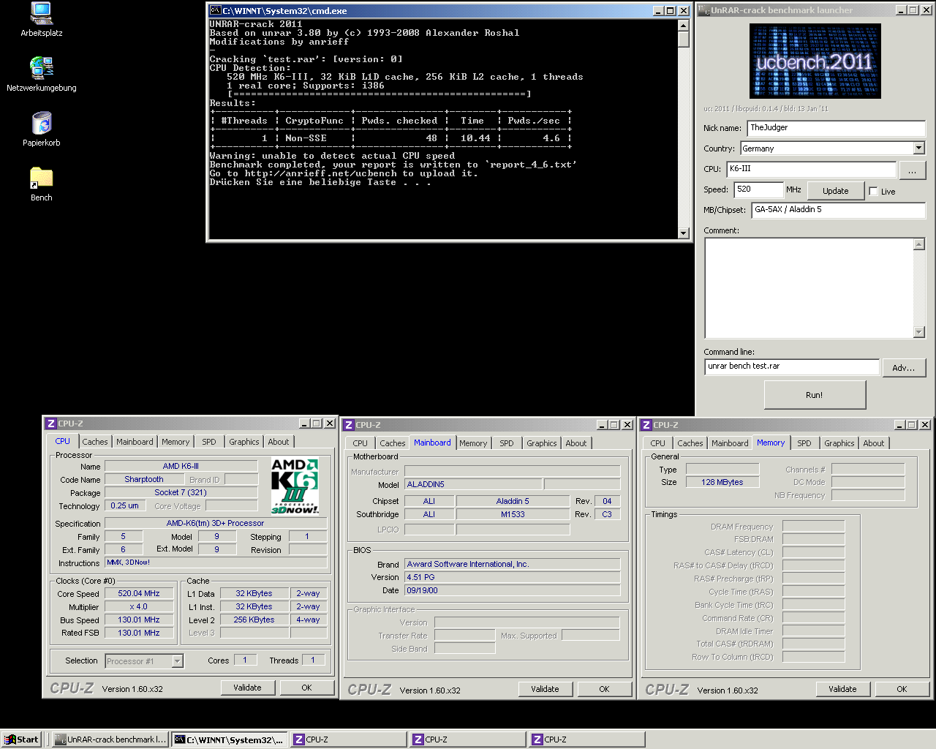Click the MB/Chipset input field
936x749 pixels.
pyautogui.click(x=839, y=210)
